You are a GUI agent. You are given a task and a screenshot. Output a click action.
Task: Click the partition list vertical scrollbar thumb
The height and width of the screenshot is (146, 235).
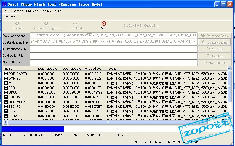229,86
